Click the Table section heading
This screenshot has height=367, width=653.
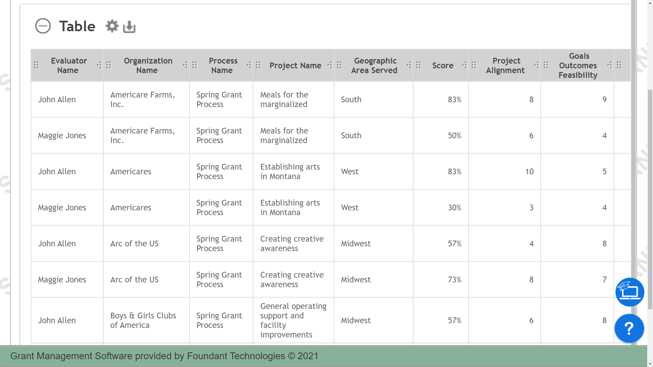coord(77,26)
